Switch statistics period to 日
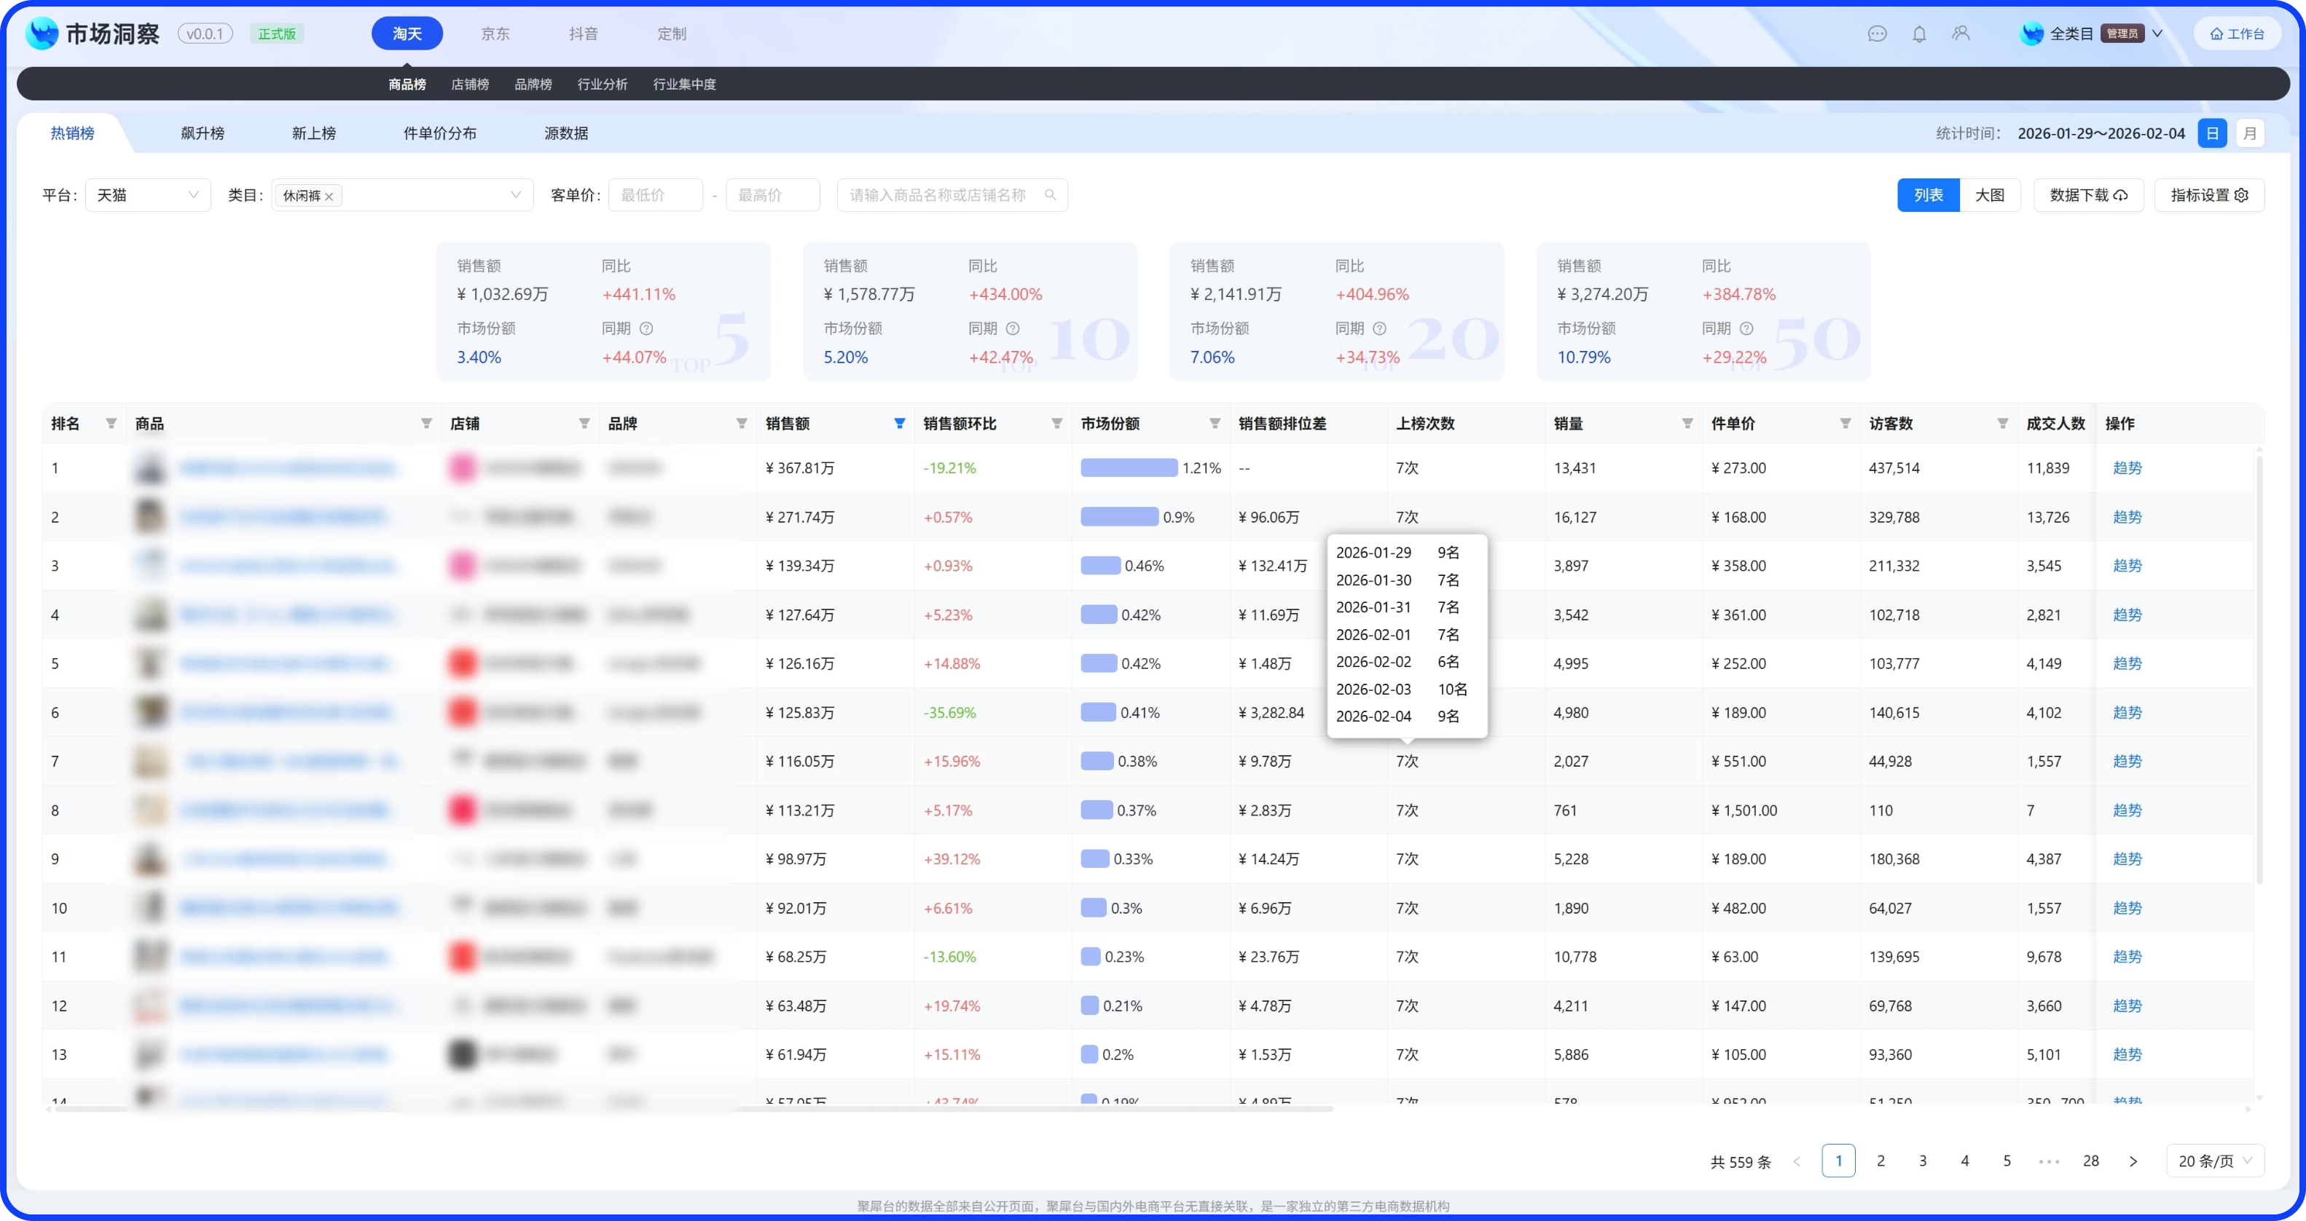Screen dimensions: 2306x1221 [x=2212, y=133]
